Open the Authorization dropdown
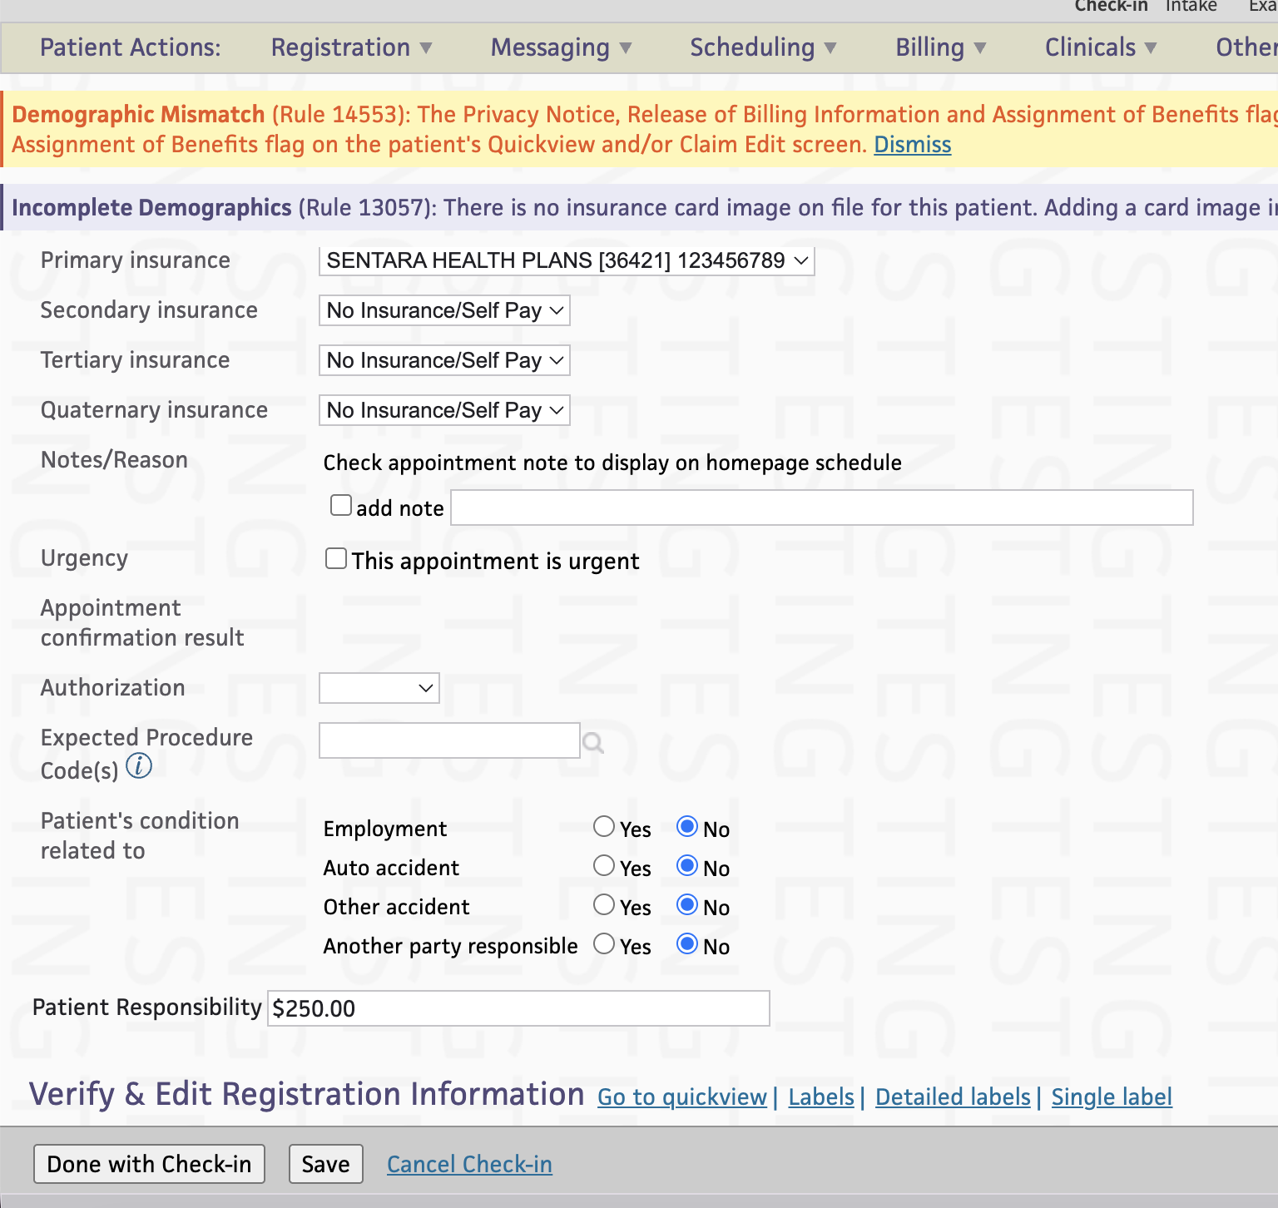 (x=379, y=688)
